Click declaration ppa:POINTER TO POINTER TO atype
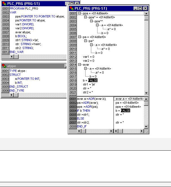Image resolution: width=171 pixels, height=187 pixels. (40, 16)
